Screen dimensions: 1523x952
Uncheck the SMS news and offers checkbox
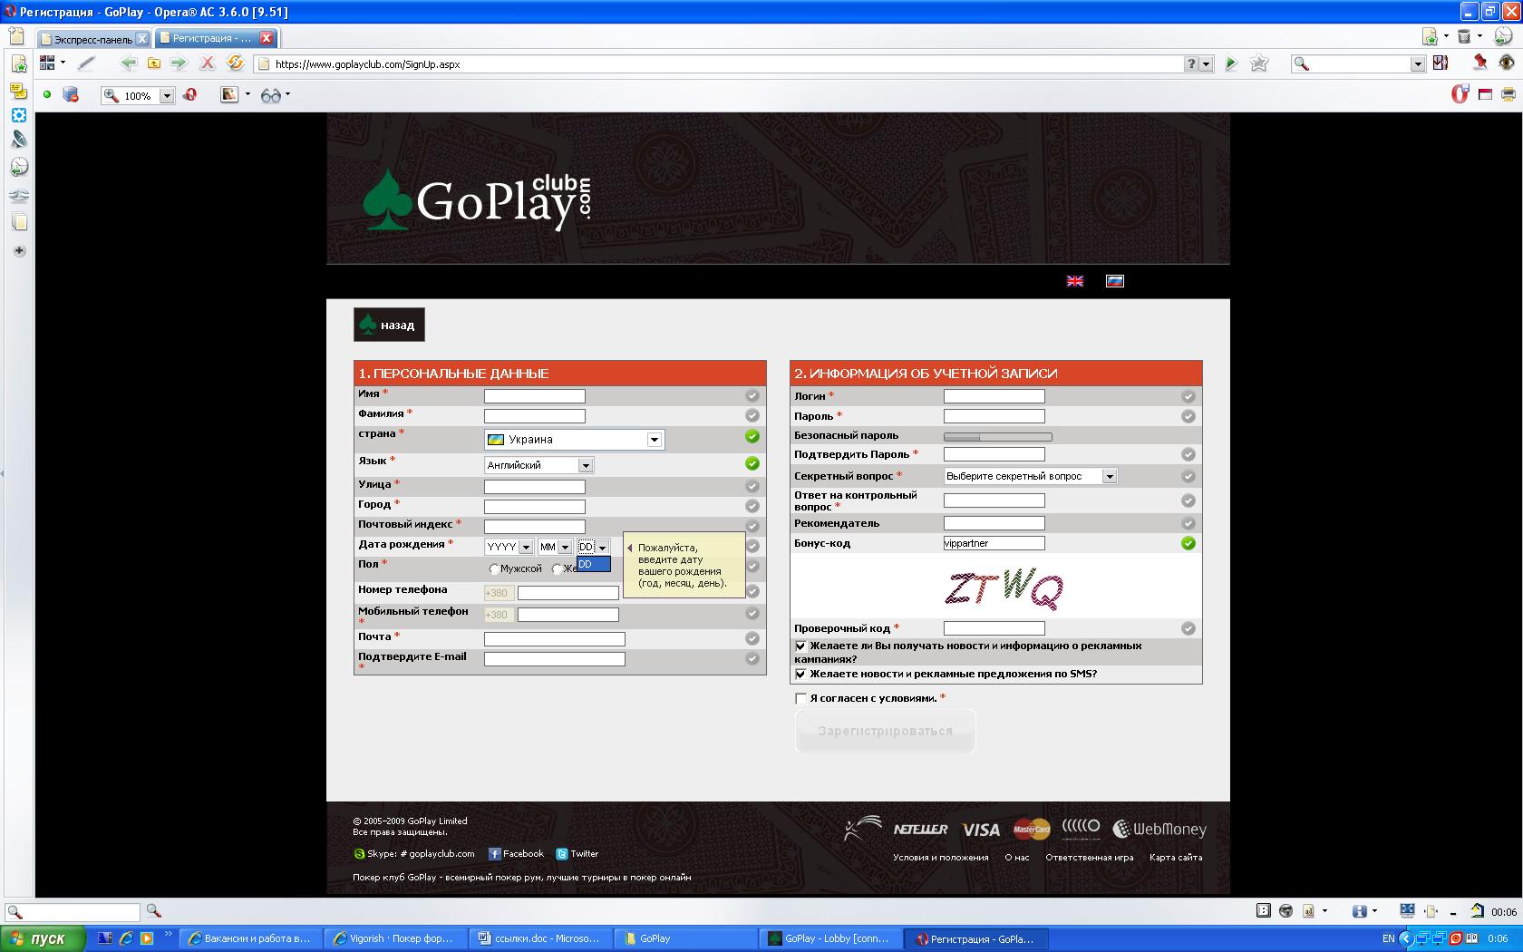(x=800, y=675)
